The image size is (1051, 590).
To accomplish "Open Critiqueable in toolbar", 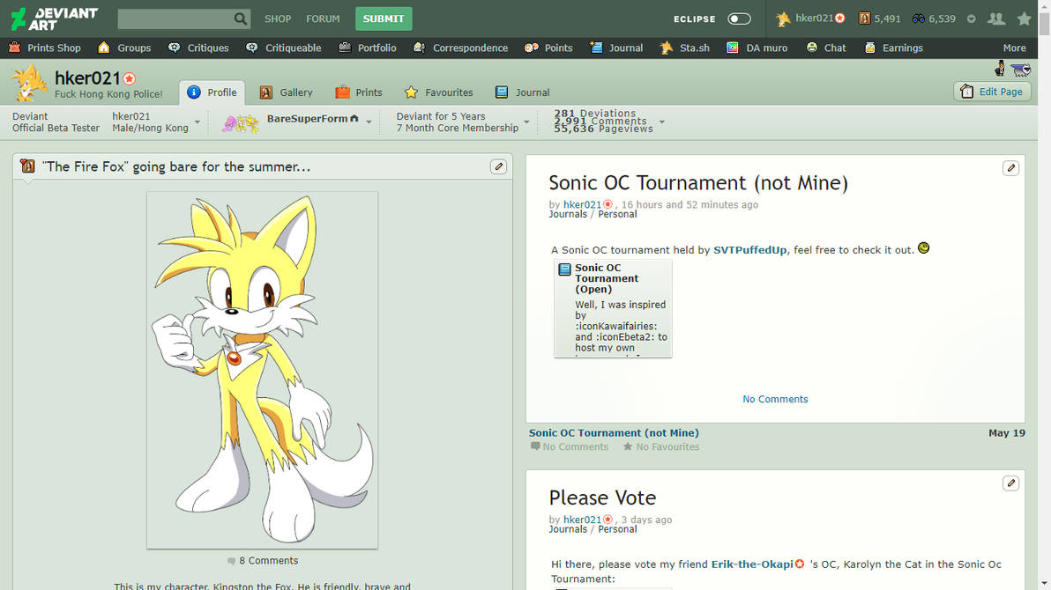I will click(284, 48).
